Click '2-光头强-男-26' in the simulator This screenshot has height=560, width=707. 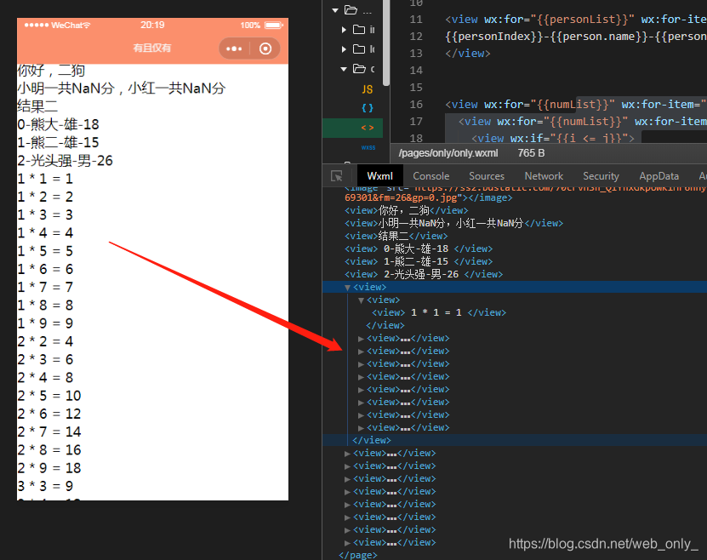tap(65, 161)
